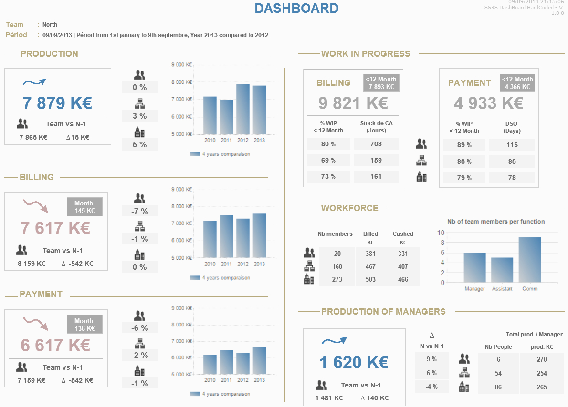Select the <12 Month 4 366 K€ badge

[517, 83]
